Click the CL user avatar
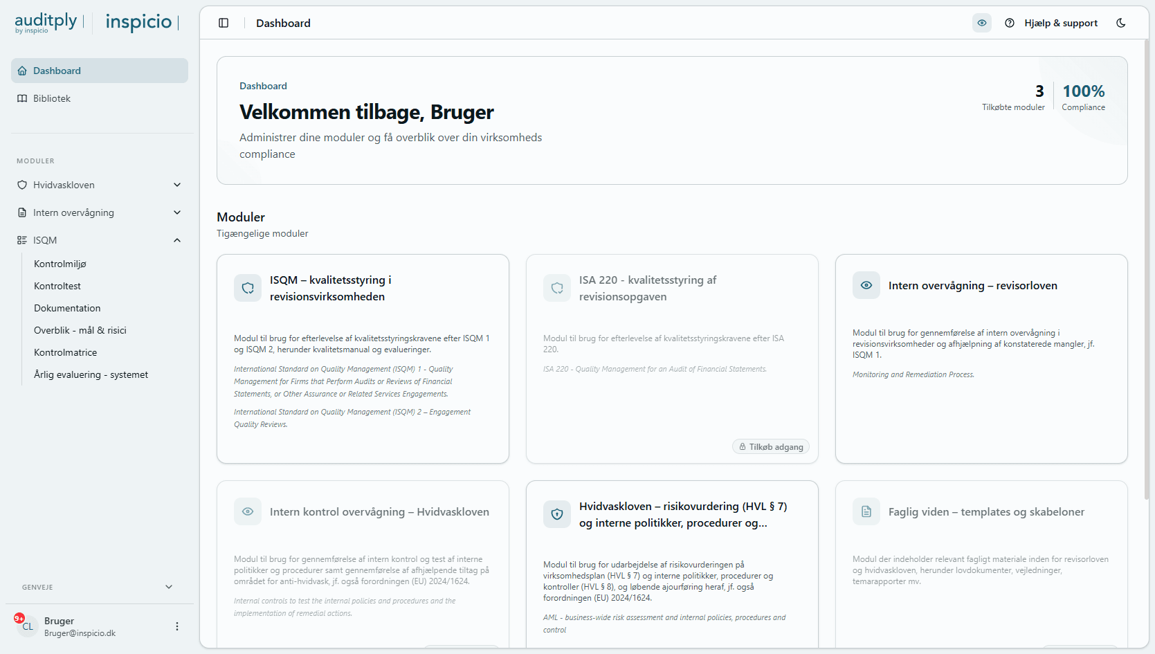Screen dimensions: 1155x654 [x=28, y=626]
